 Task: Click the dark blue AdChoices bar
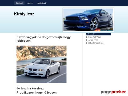[x=98, y=34]
